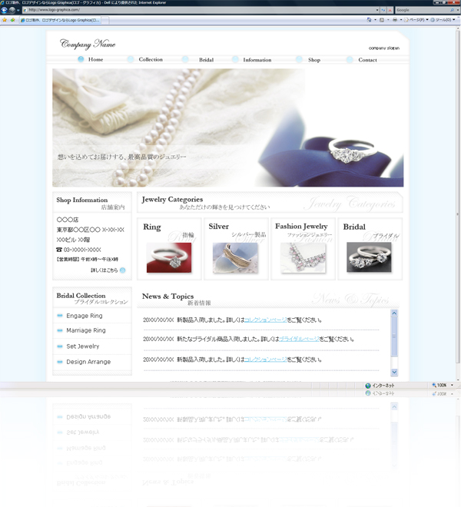Open the Favorites Center star icon

pos(5,20)
